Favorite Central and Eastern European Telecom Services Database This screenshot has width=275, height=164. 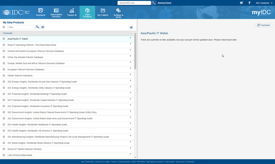pyautogui.click(x=4, y=51)
